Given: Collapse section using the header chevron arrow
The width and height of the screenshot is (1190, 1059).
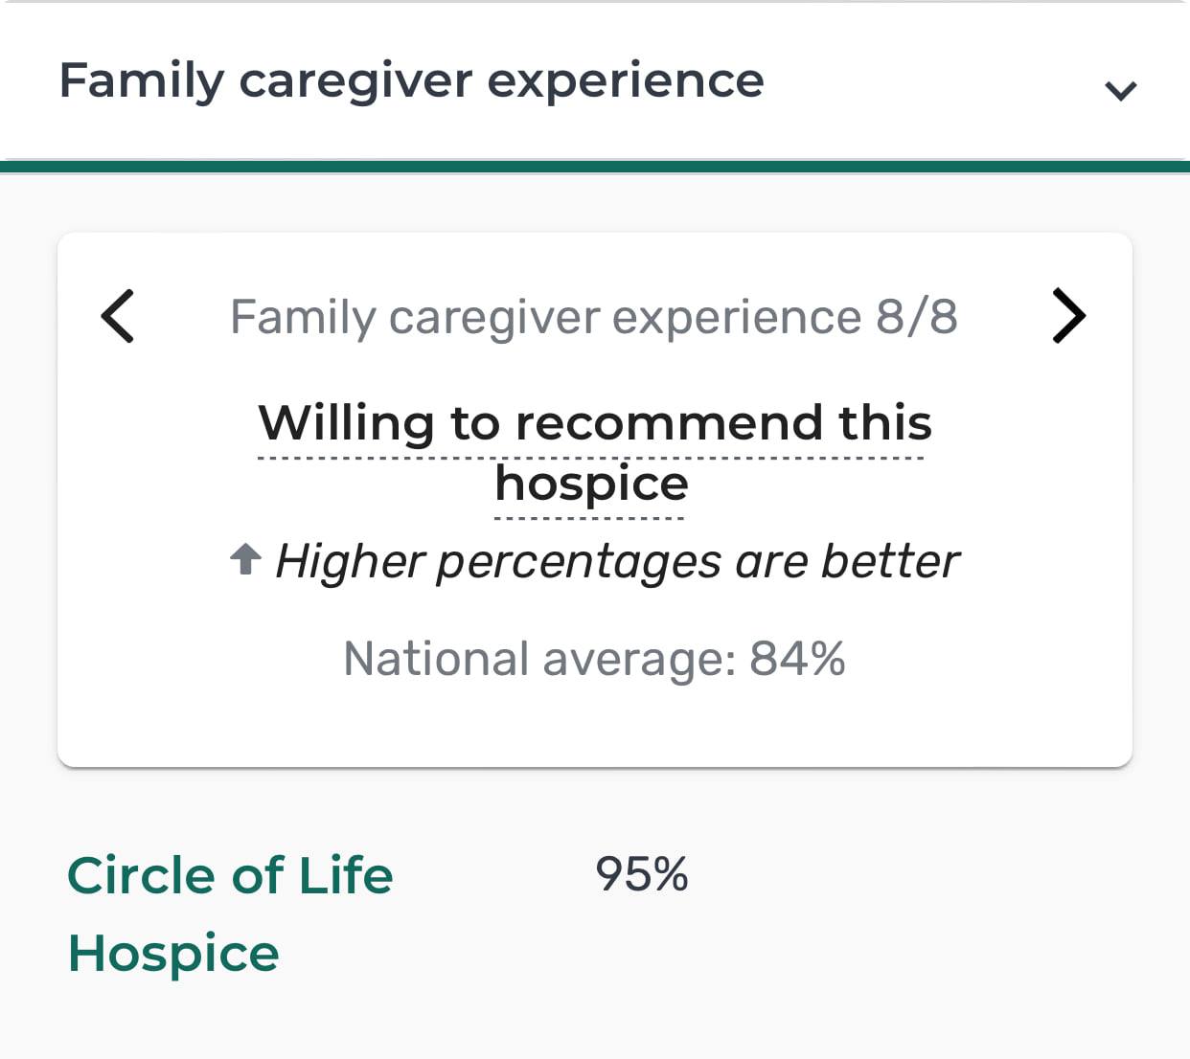Looking at the screenshot, I should coord(1120,90).
